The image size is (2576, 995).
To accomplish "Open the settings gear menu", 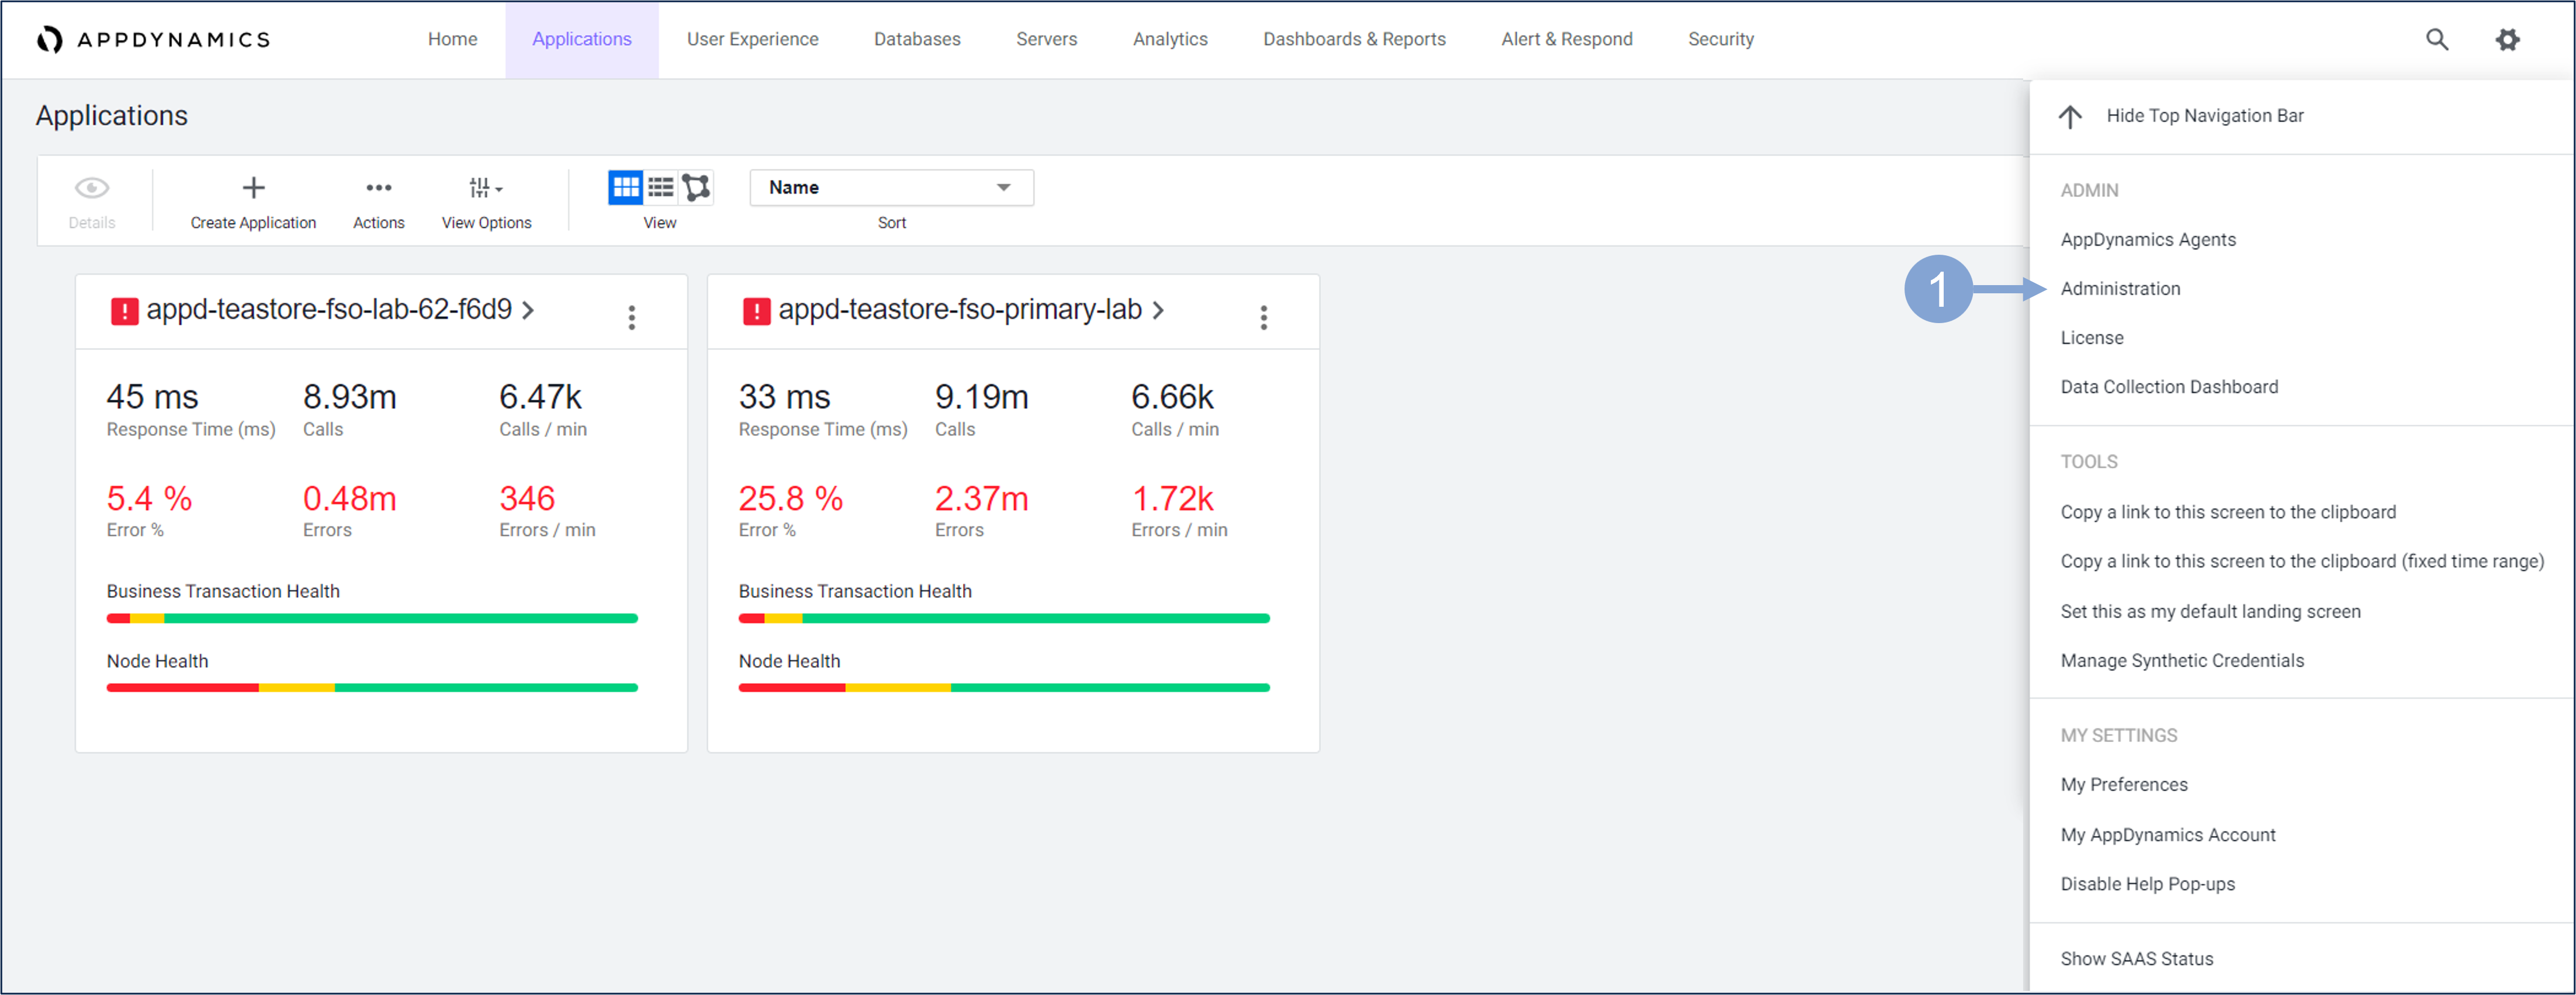I will 2507,39.
